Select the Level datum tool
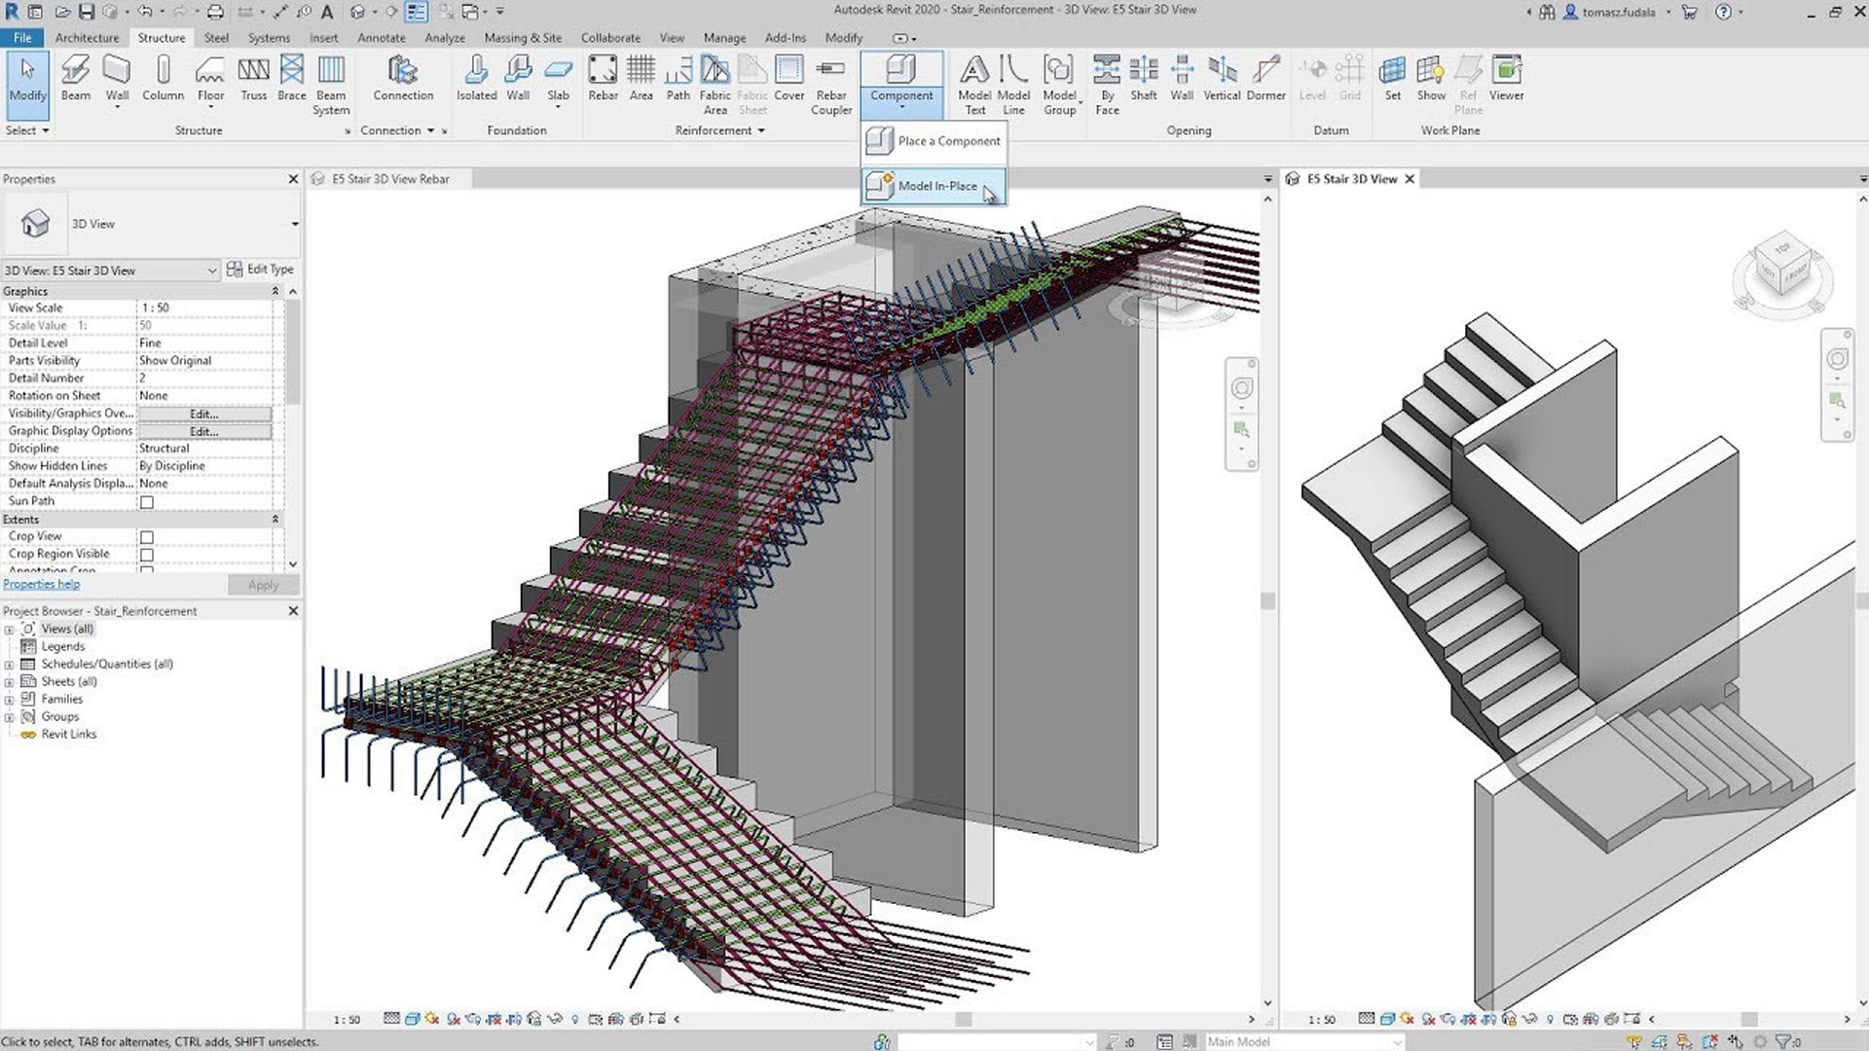The width and height of the screenshot is (1869, 1051). (1312, 78)
